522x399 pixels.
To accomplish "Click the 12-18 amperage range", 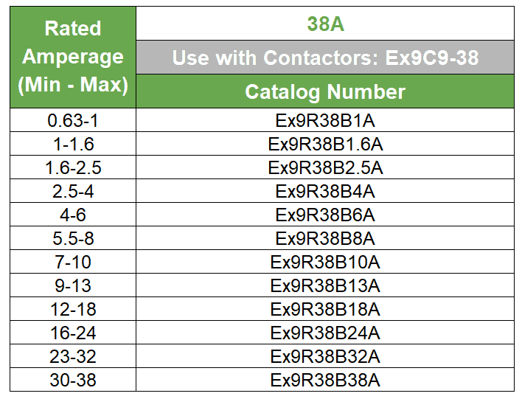I will pyautogui.click(x=72, y=309).
